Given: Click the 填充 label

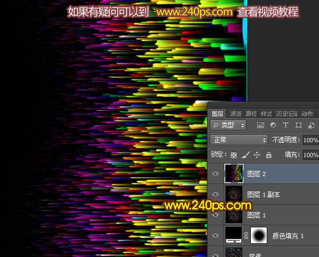Looking at the screenshot, I should coord(292,155).
